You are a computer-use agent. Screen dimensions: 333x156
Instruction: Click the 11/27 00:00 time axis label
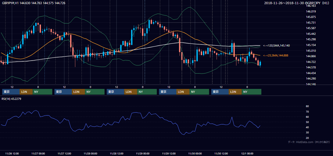point(38,153)
